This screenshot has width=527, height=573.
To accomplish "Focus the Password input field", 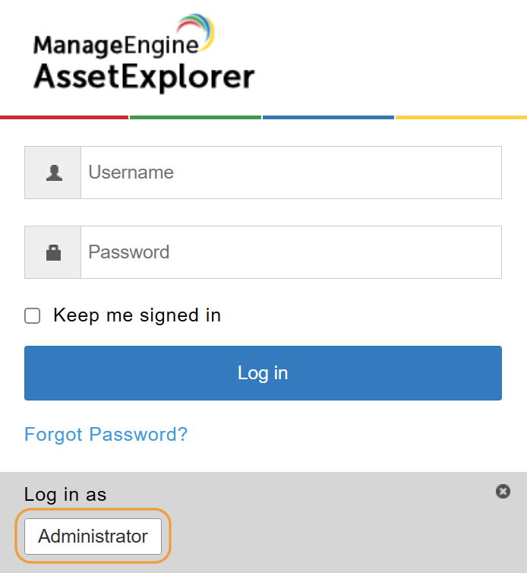I will click(291, 252).
